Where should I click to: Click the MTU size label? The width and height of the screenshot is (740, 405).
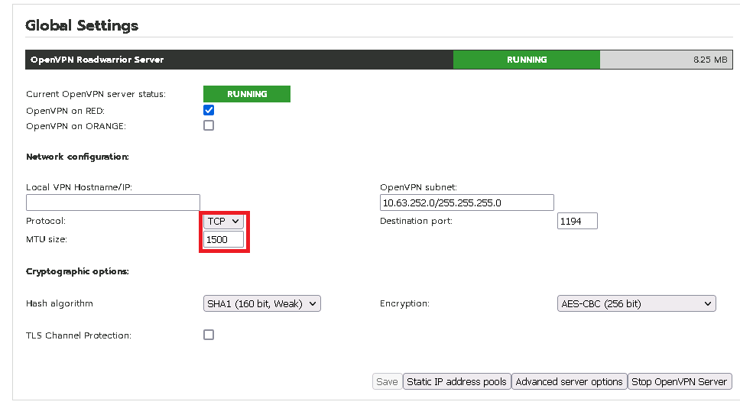[46, 239]
